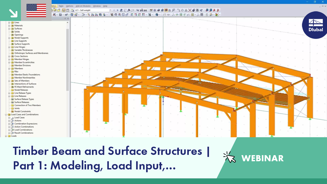Click the Nodal Constraints folder icon
Screen dimensions: 327x184
tap(12, 111)
